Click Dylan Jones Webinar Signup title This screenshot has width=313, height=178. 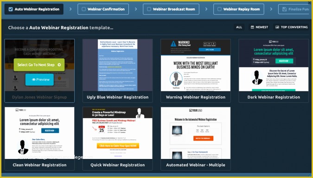pyautogui.click(x=39, y=97)
